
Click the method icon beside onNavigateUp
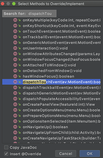pyautogui.click(x=15, y=127)
